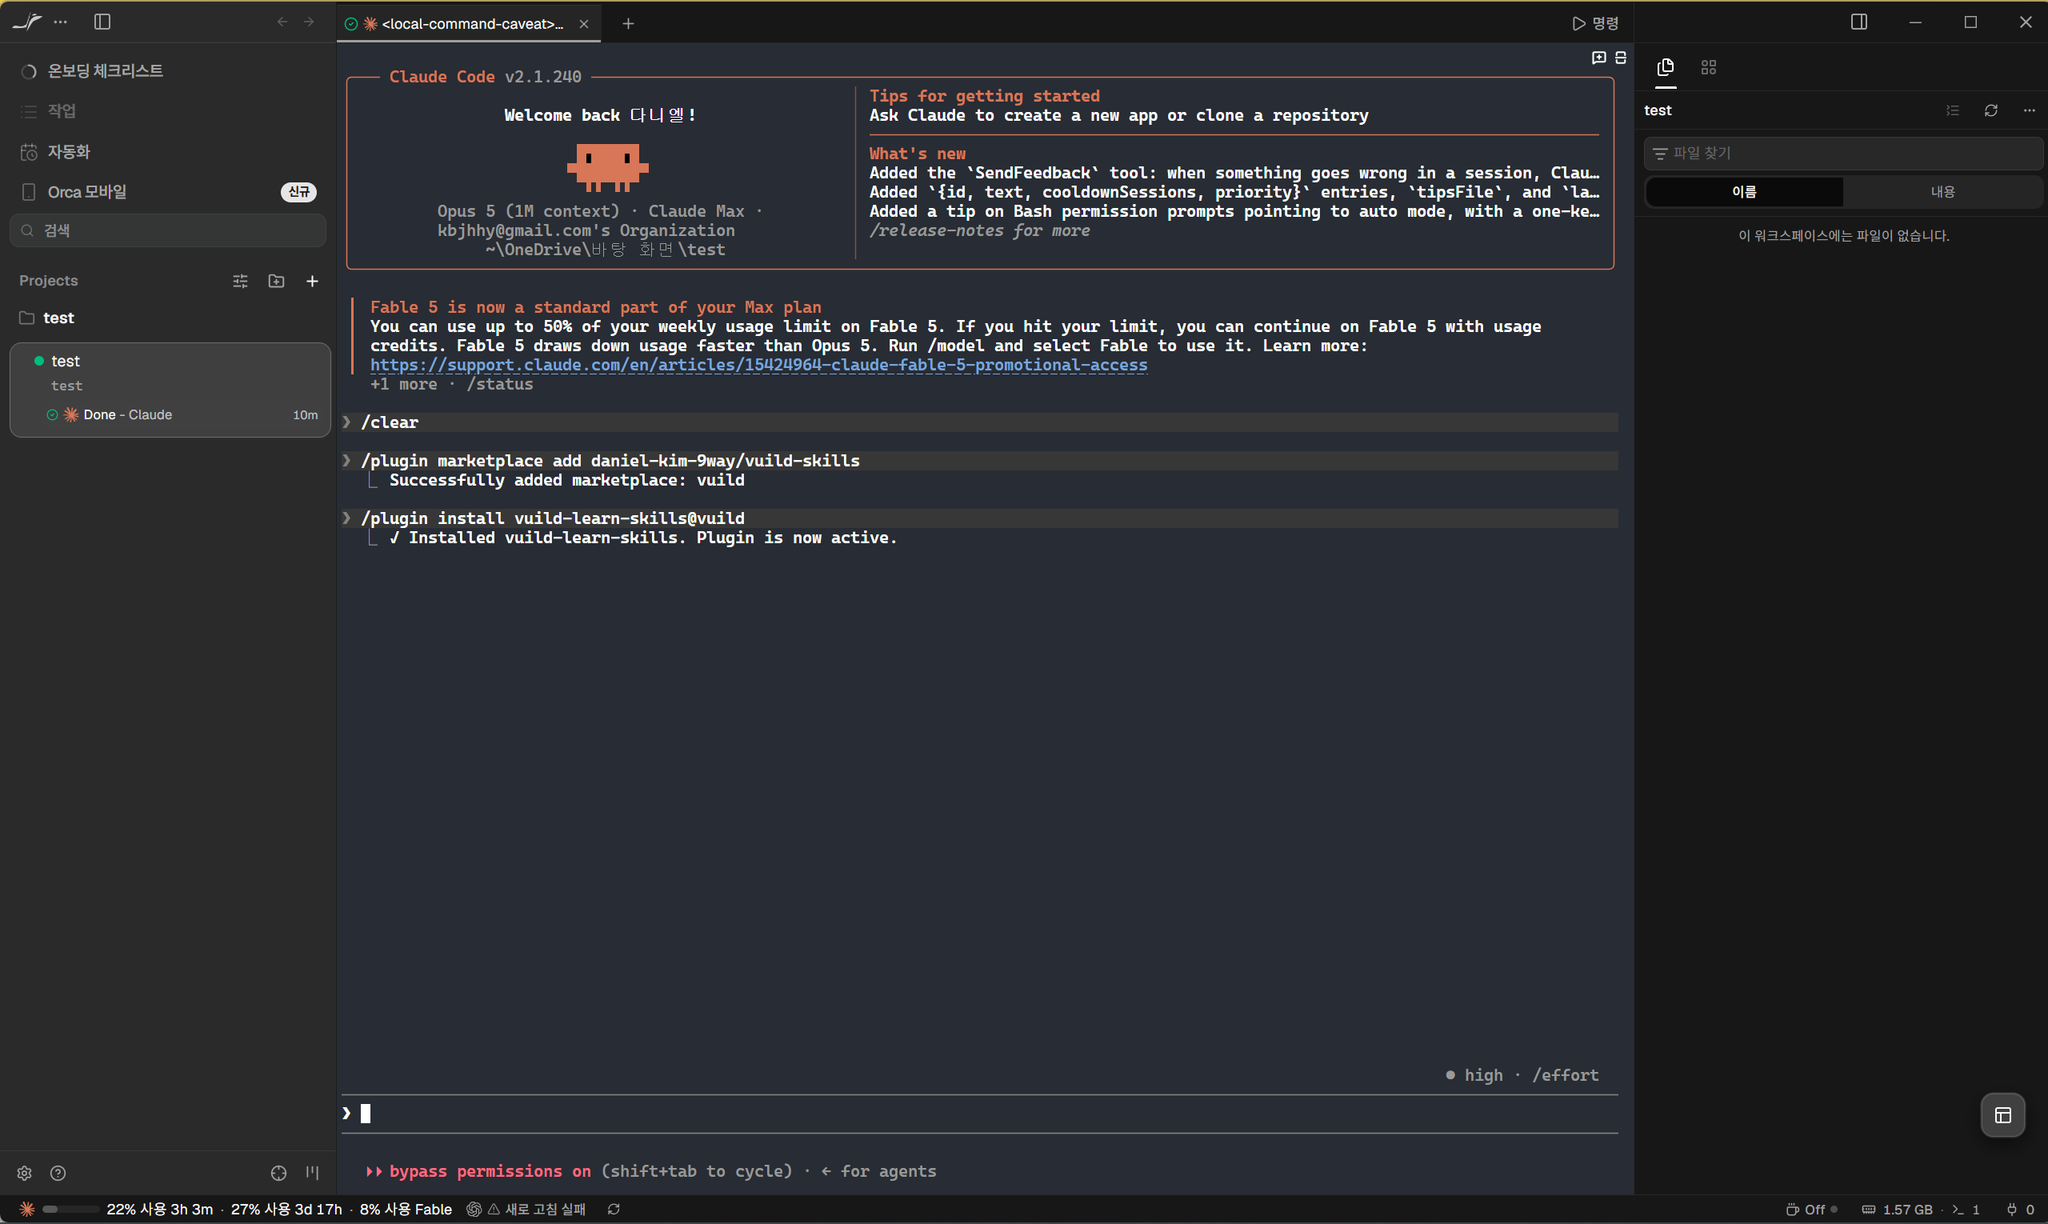This screenshot has height=1224, width=2048.
Task: Open the help question mark icon
Action: [58, 1174]
